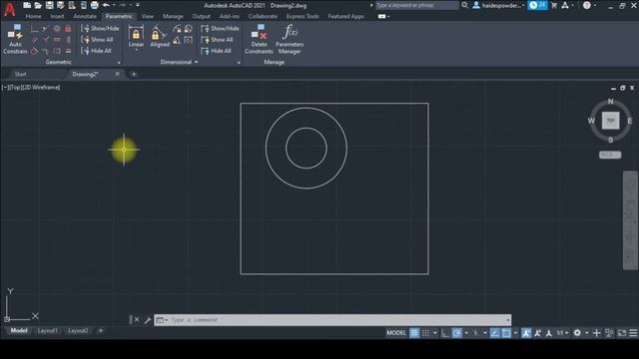Click Geometric Show All button
Image resolution: width=639 pixels, height=359 pixels.
coord(98,40)
